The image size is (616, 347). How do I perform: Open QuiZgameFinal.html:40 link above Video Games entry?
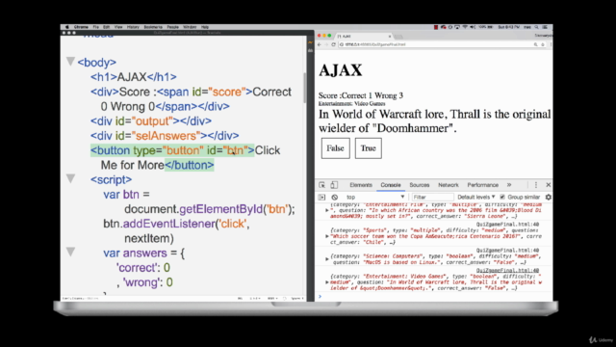[507, 270]
